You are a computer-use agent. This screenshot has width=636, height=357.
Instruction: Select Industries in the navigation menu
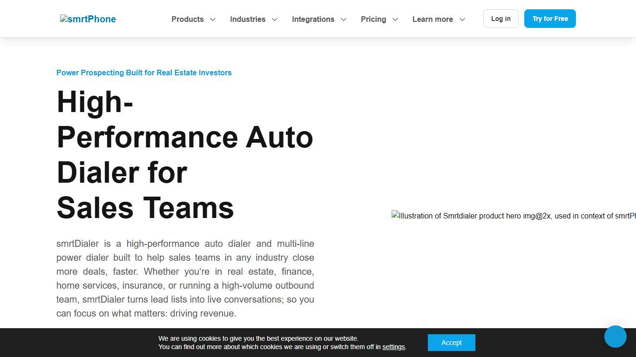[x=247, y=20]
